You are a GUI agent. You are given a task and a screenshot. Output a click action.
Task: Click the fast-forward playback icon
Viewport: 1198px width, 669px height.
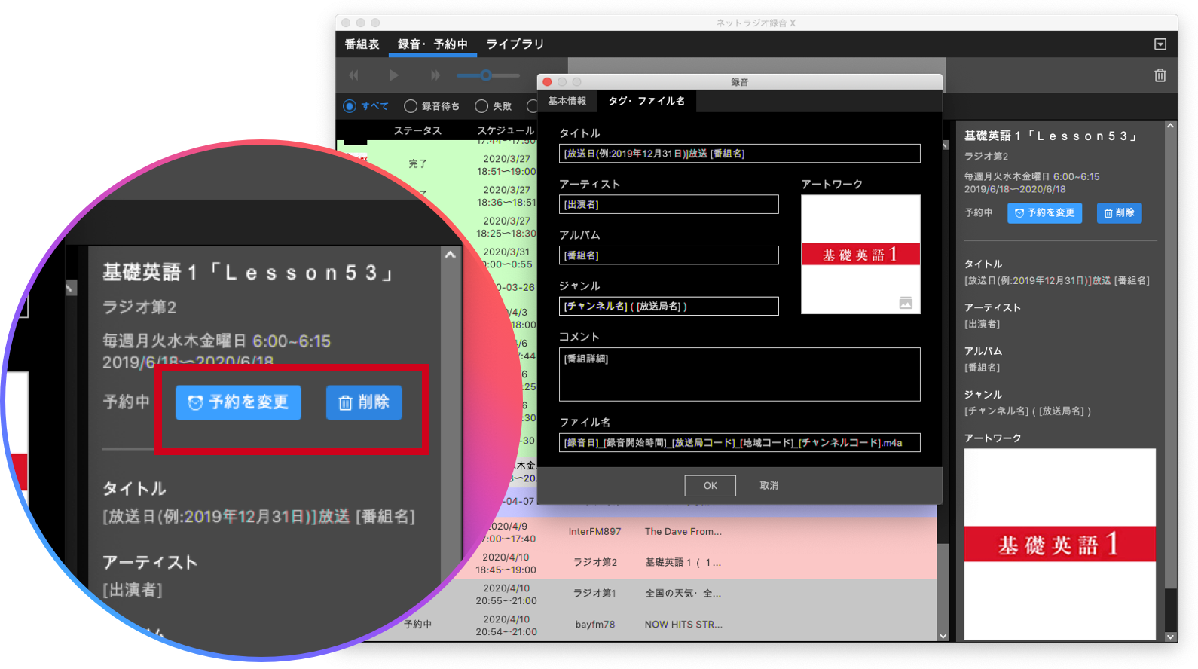[435, 75]
